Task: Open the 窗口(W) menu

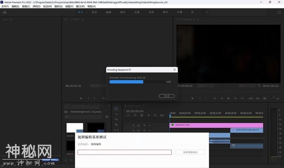Action: point(80,6)
